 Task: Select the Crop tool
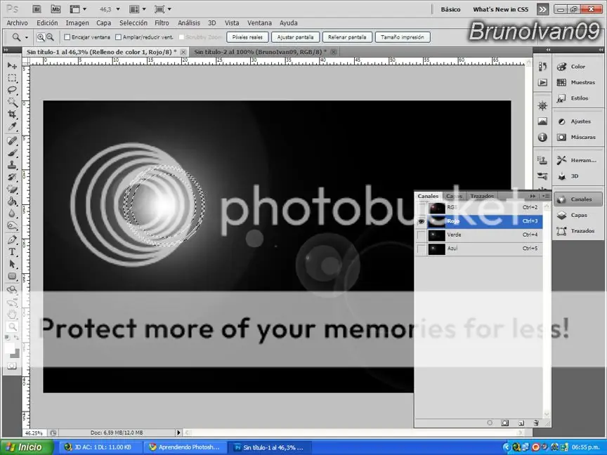tap(12, 114)
